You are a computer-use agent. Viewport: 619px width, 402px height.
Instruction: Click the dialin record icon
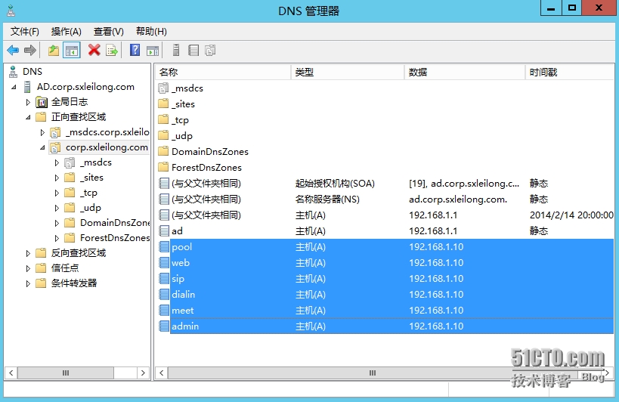pos(163,294)
